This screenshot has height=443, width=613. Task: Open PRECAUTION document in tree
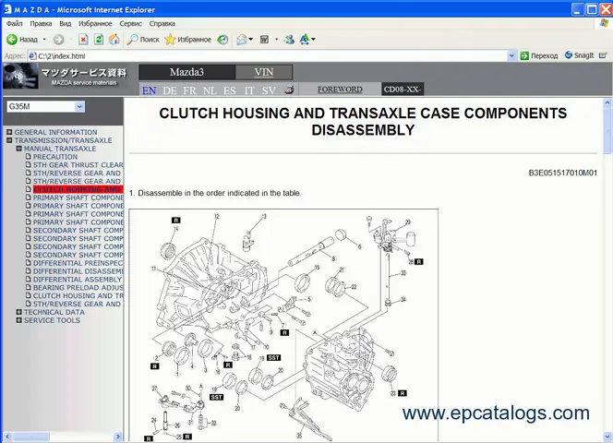pyautogui.click(x=55, y=157)
